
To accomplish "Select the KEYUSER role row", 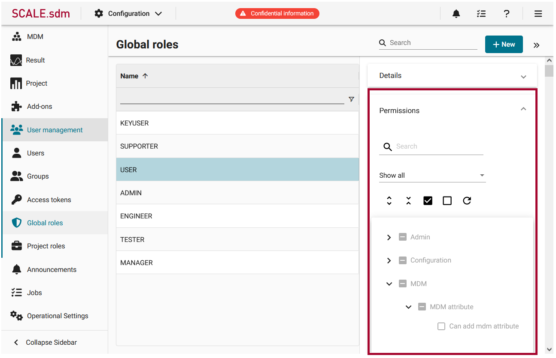I will (237, 123).
